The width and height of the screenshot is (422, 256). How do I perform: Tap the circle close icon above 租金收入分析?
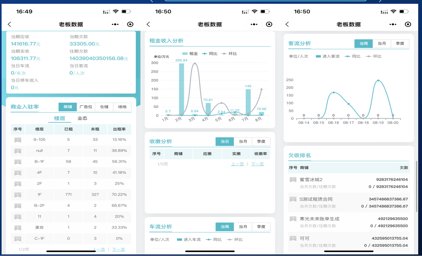pyautogui.click(x=269, y=24)
